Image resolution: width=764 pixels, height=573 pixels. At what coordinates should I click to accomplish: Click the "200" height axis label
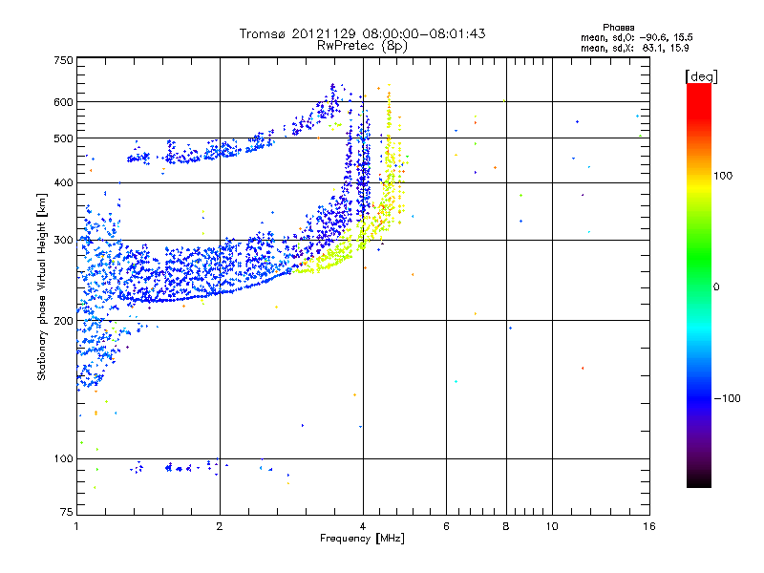[63, 321]
